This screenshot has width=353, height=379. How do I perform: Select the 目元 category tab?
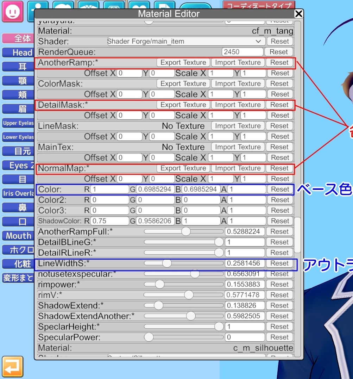pyautogui.click(x=18, y=151)
